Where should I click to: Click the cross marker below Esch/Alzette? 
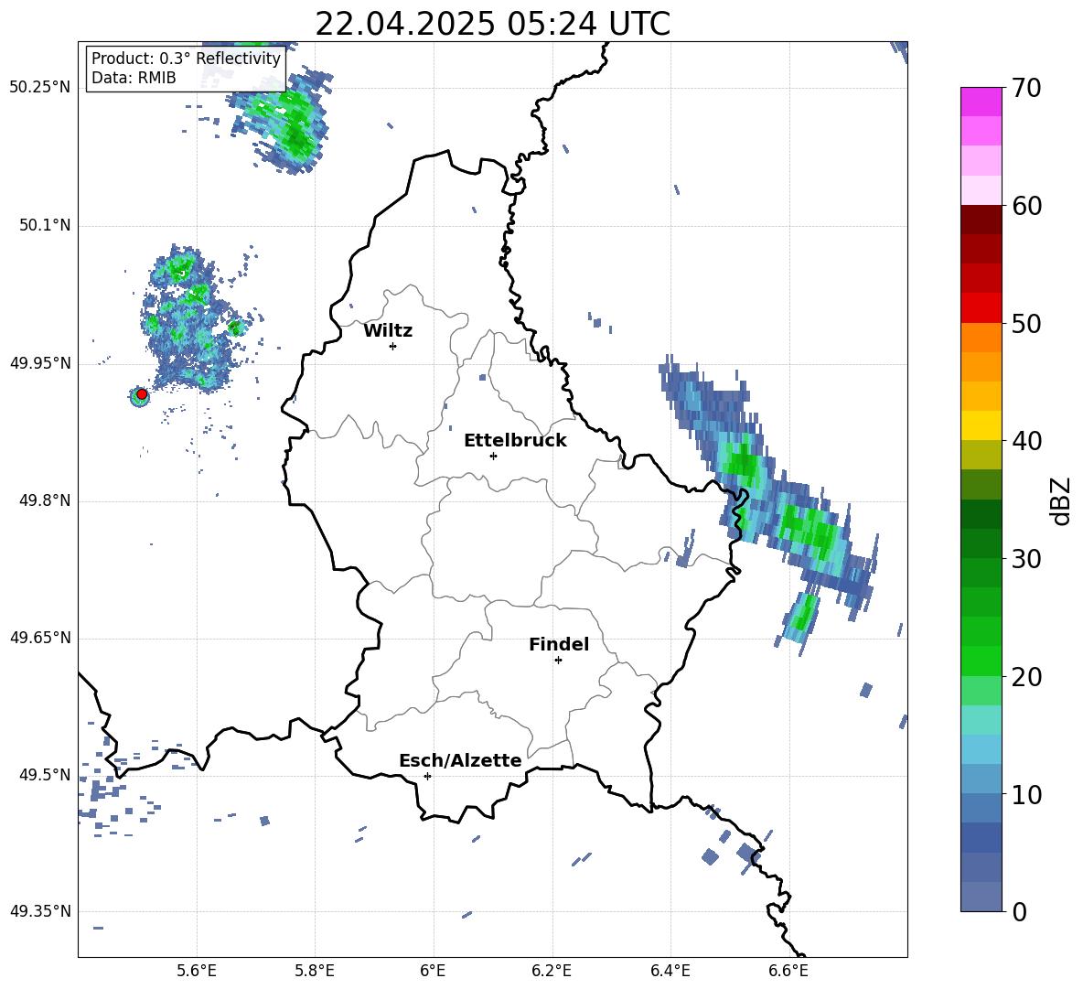[x=427, y=776]
